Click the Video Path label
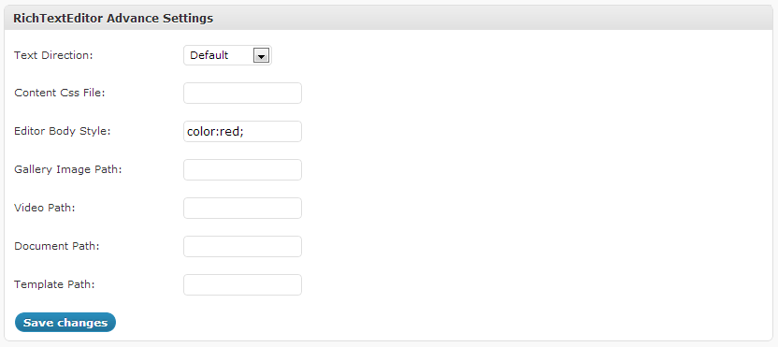Viewport: 778px width, 347px height. click(45, 208)
